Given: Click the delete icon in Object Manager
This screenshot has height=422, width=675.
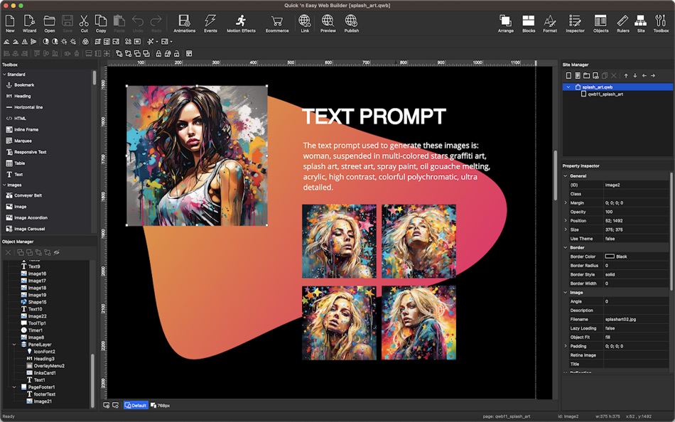Looking at the screenshot, I should (9, 252).
